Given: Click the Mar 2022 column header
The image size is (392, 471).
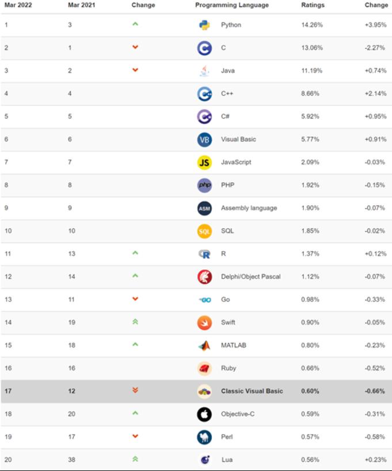Looking at the screenshot, I should tap(17, 5).
